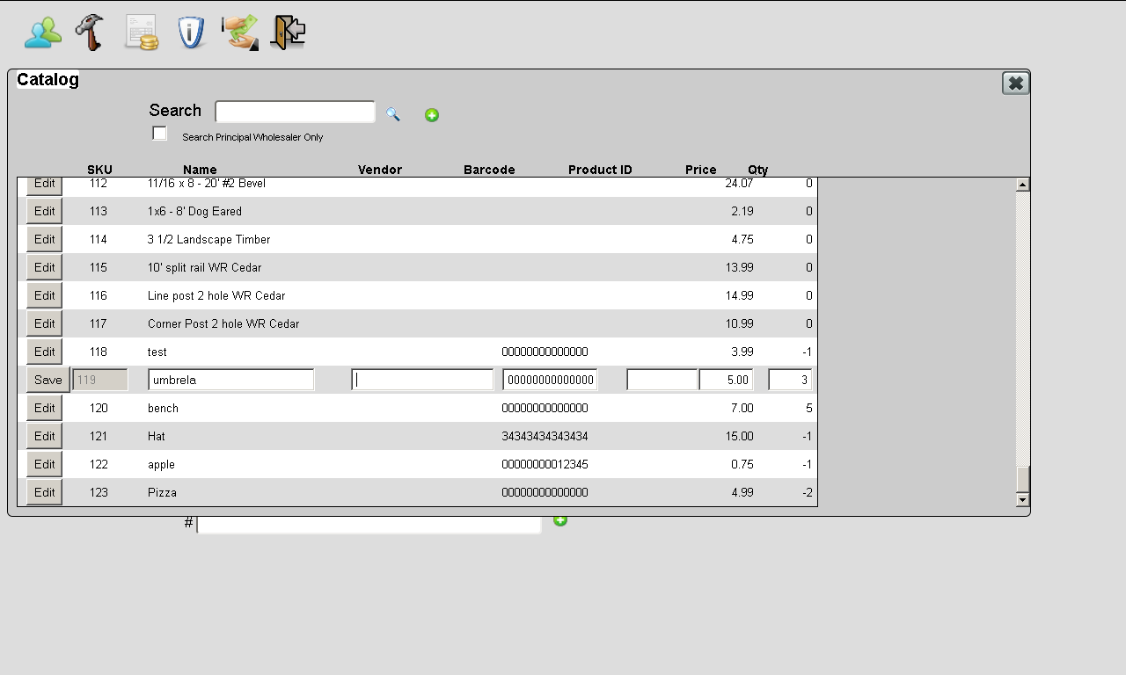Click the Vendor field in row 119

[422, 380]
